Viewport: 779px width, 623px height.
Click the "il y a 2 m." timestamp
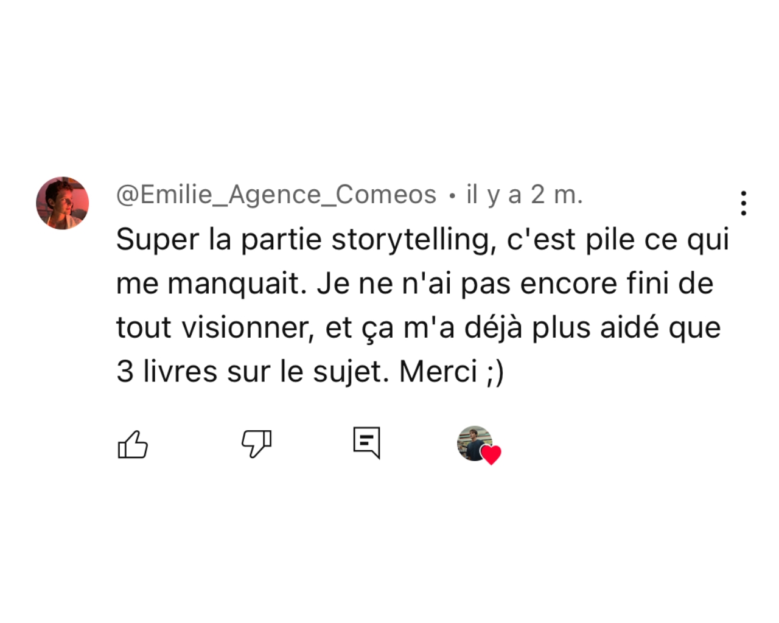[x=525, y=195]
